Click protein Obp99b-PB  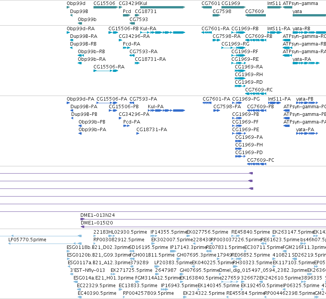coord(80,126)
